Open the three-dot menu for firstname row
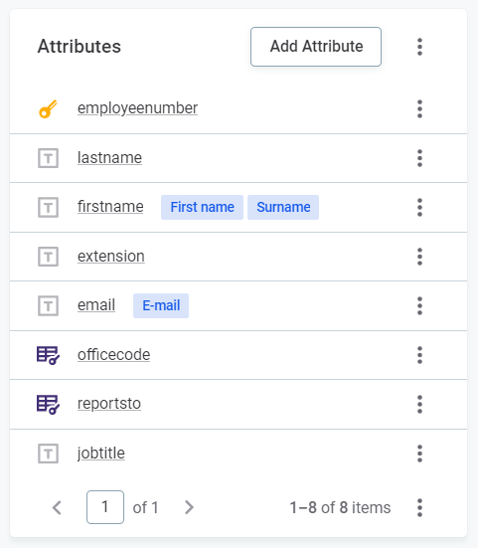Image resolution: width=478 pixels, height=548 pixels. tap(419, 207)
